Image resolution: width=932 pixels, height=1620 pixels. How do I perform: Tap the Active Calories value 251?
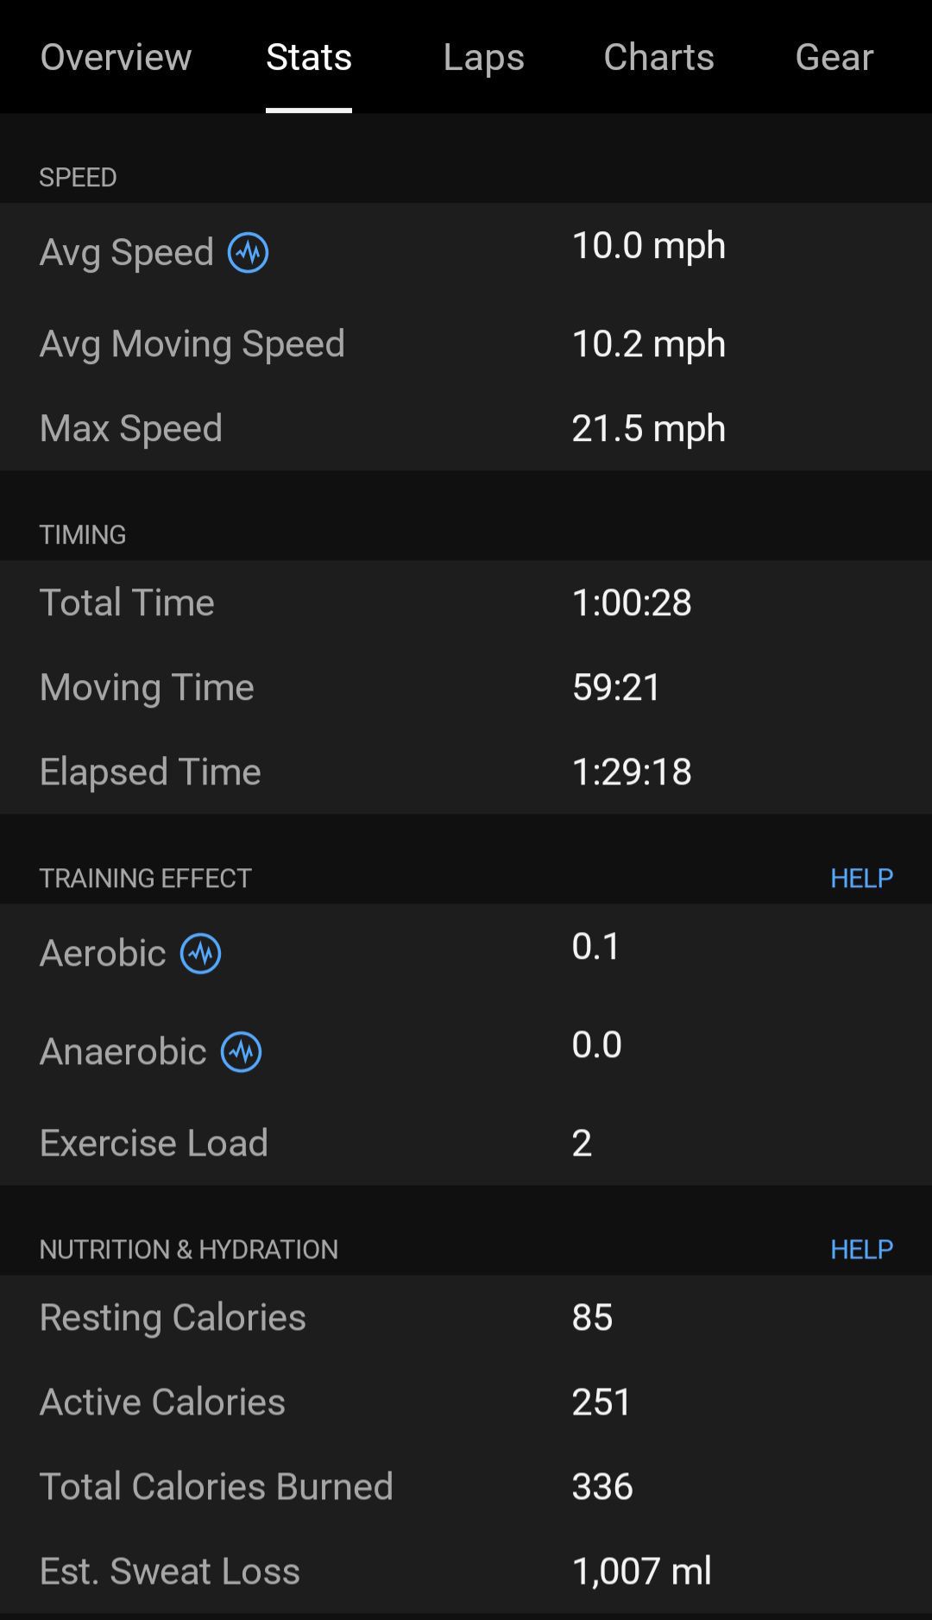coord(601,1402)
